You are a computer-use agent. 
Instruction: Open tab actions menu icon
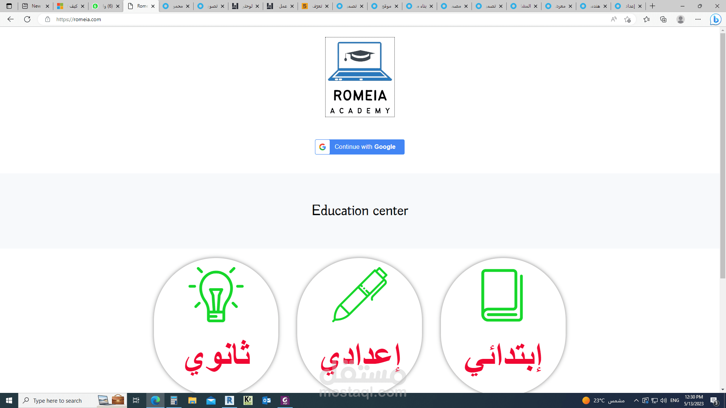coord(9,6)
